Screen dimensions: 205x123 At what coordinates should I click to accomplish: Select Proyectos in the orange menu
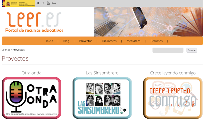[86, 41]
